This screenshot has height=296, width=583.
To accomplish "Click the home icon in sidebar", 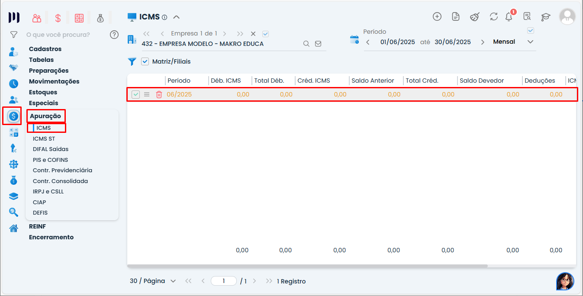I will point(14,228).
